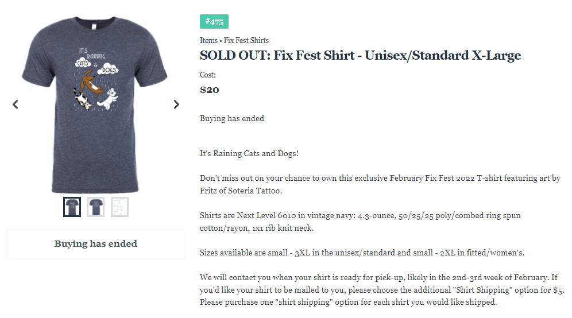The width and height of the screenshot is (572, 318).
Task: Advance to next shirt photo with right arrow
Action: (x=176, y=104)
